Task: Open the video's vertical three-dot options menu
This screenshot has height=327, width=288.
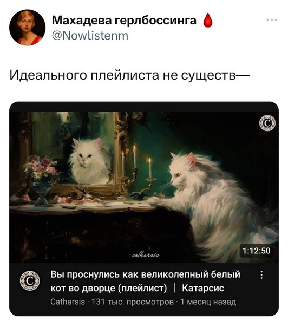Action: click(x=261, y=275)
